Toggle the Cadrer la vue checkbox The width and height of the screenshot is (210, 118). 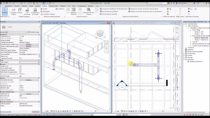[x=20, y=66]
